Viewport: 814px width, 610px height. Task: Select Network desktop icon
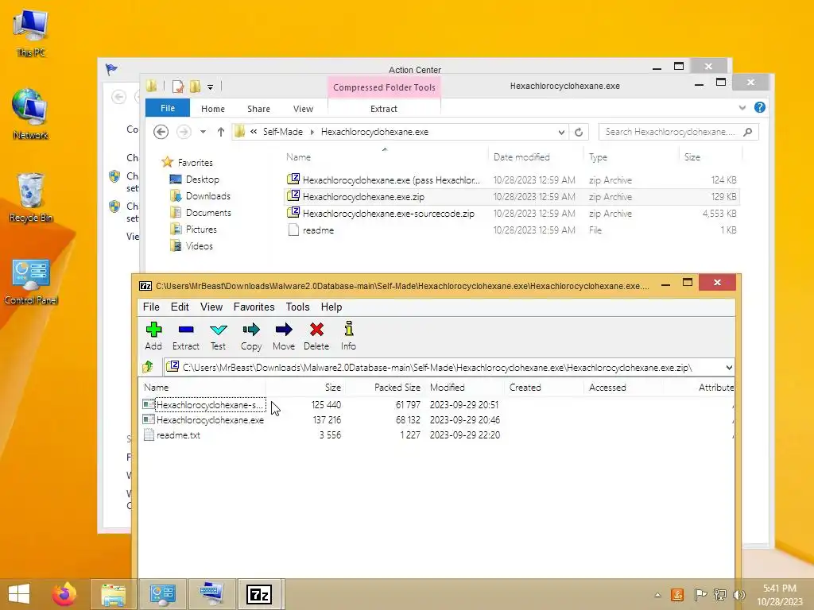click(31, 114)
